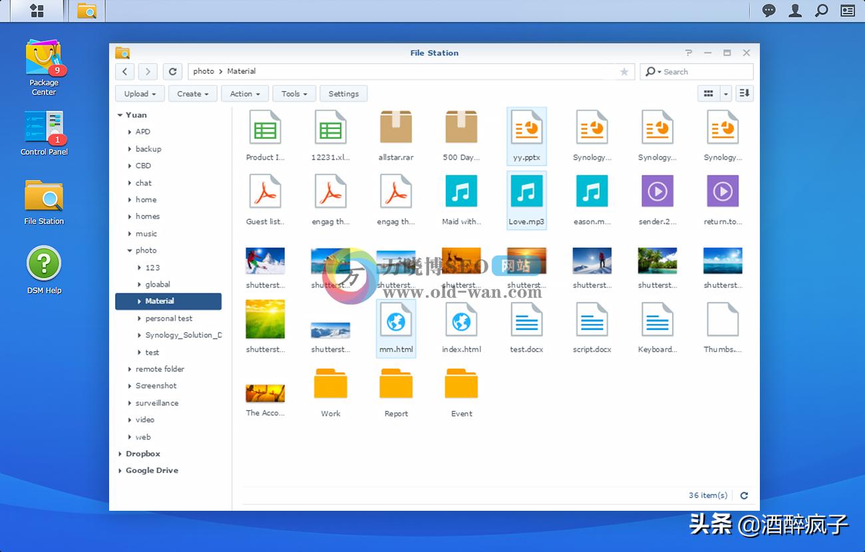Image resolution: width=865 pixels, height=552 pixels.
Task: Click the back navigation arrow in File Station
Action: 124,71
